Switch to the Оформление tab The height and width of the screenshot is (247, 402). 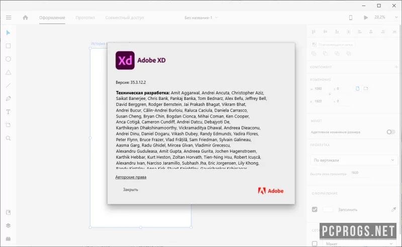click(52, 18)
